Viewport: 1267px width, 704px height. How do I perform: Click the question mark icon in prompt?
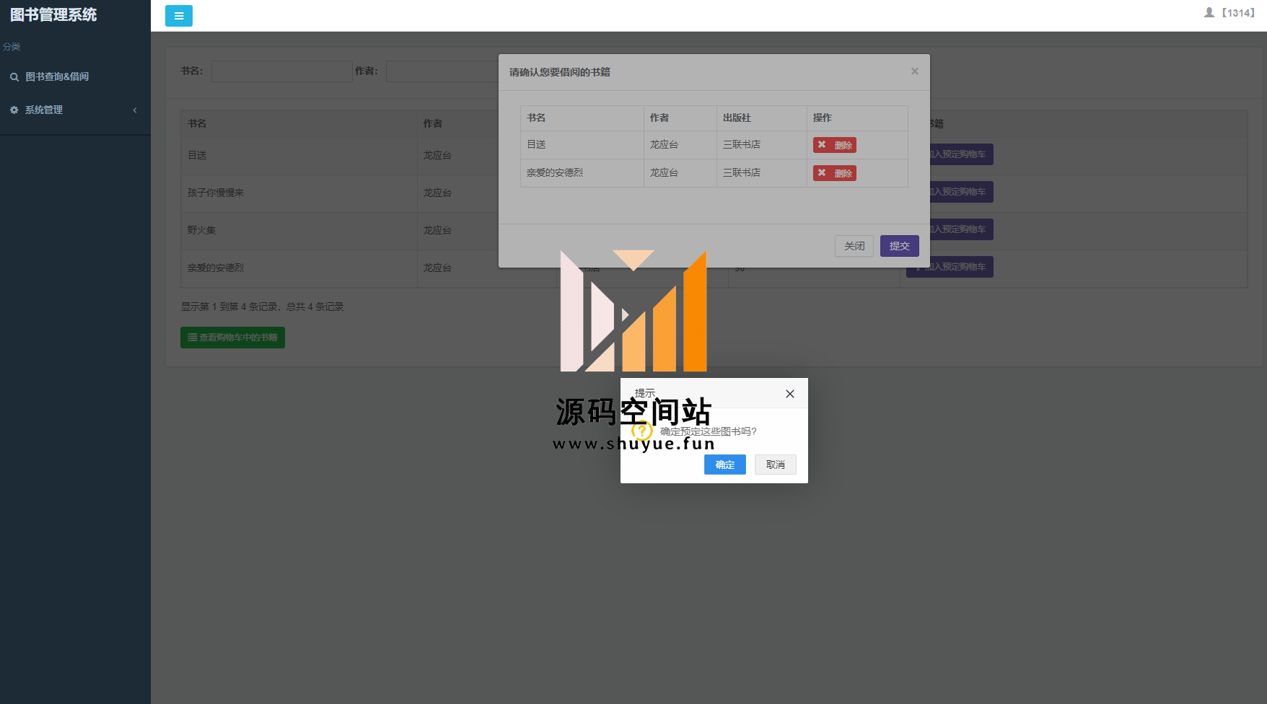(x=641, y=431)
